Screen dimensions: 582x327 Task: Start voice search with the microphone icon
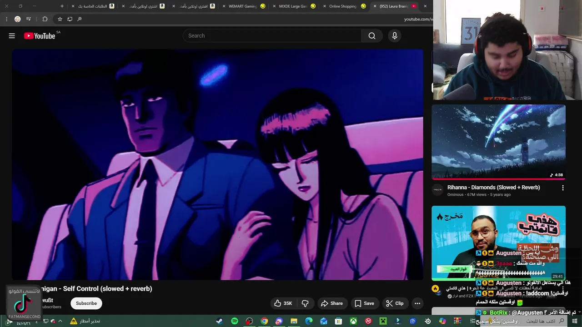click(x=395, y=36)
